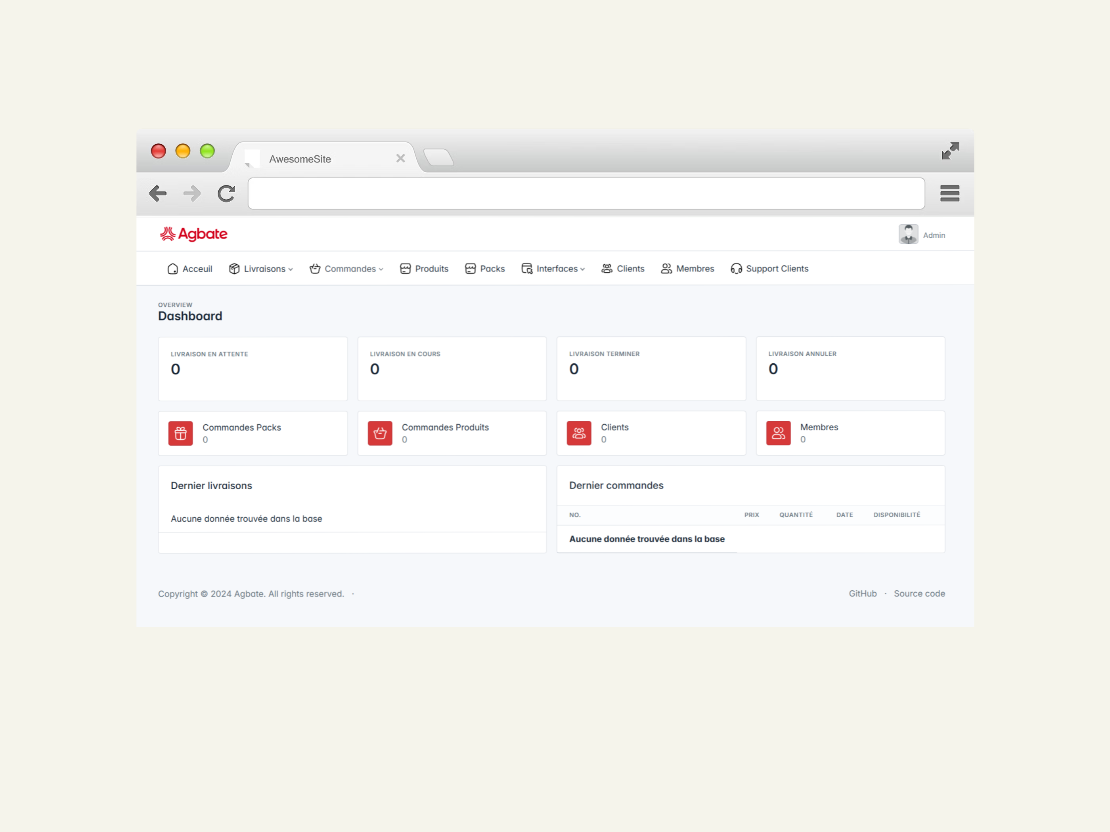1110x832 pixels.
Task: Open the browser hamburger menu icon
Action: click(949, 194)
